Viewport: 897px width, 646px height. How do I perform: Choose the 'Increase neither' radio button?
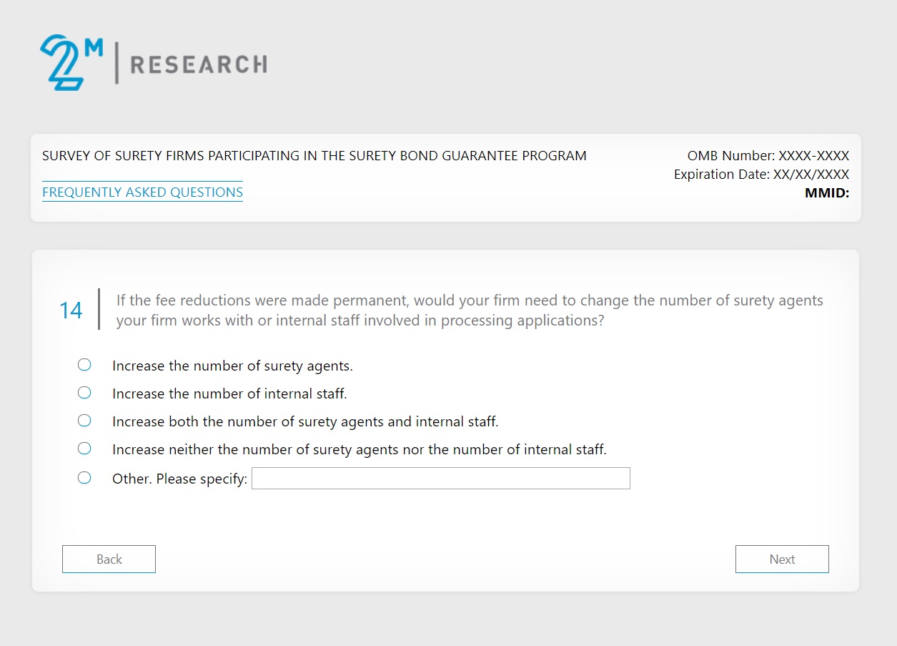pos(84,449)
